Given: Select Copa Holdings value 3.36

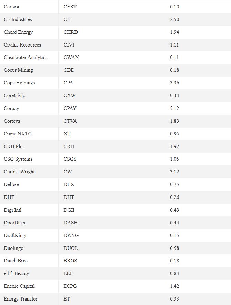Looking at the screenshot, I should pyautogui.click(x=174, y=83).
